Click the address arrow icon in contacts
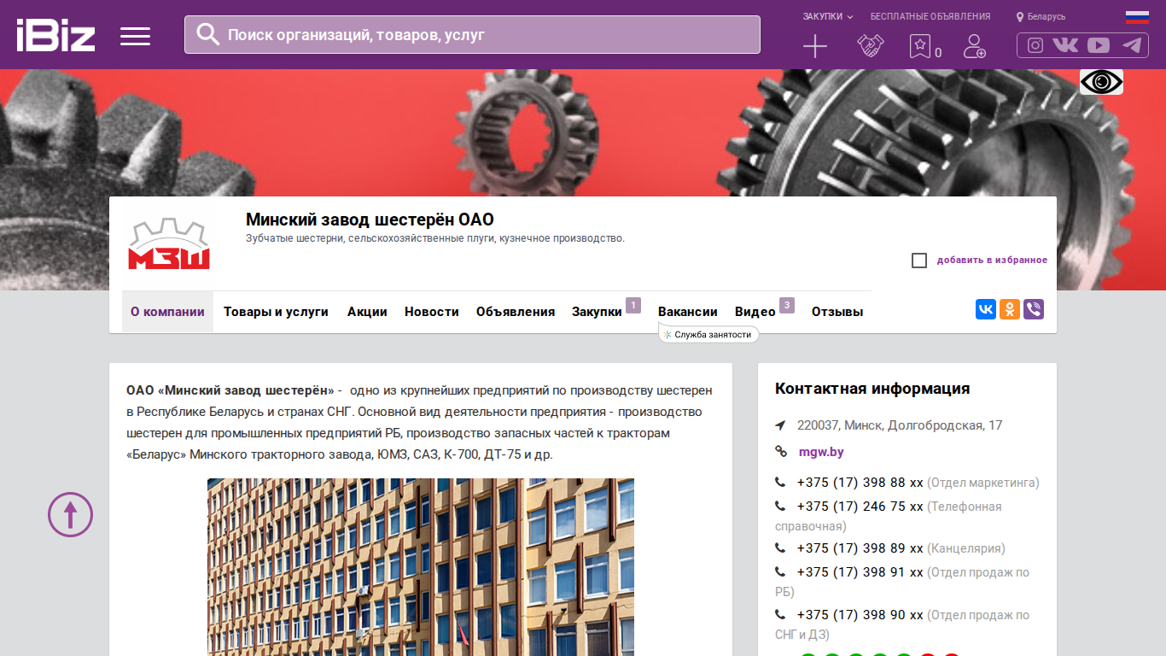The height and width of the screenshot is (656, 1166). click(780, 425)
